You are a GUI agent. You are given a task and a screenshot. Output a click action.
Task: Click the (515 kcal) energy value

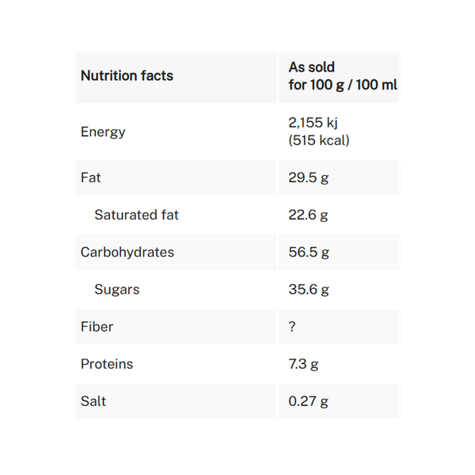click(319, 140)
